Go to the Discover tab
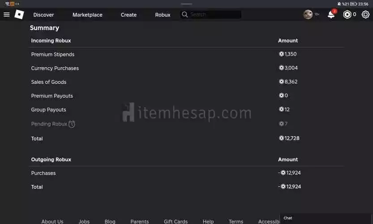 click(x=43, y=15)
